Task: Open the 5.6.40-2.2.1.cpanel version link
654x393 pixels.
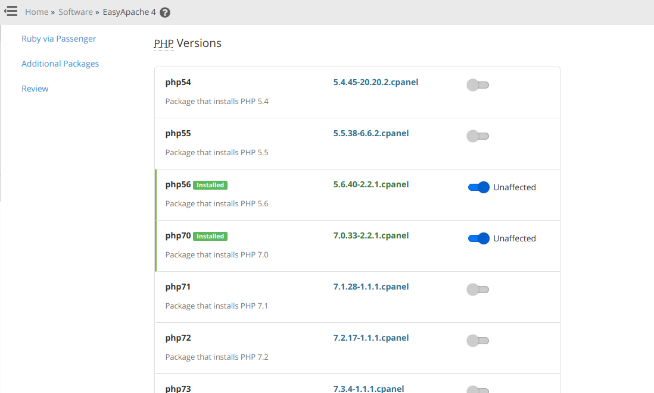Action: tap(371, 184)
